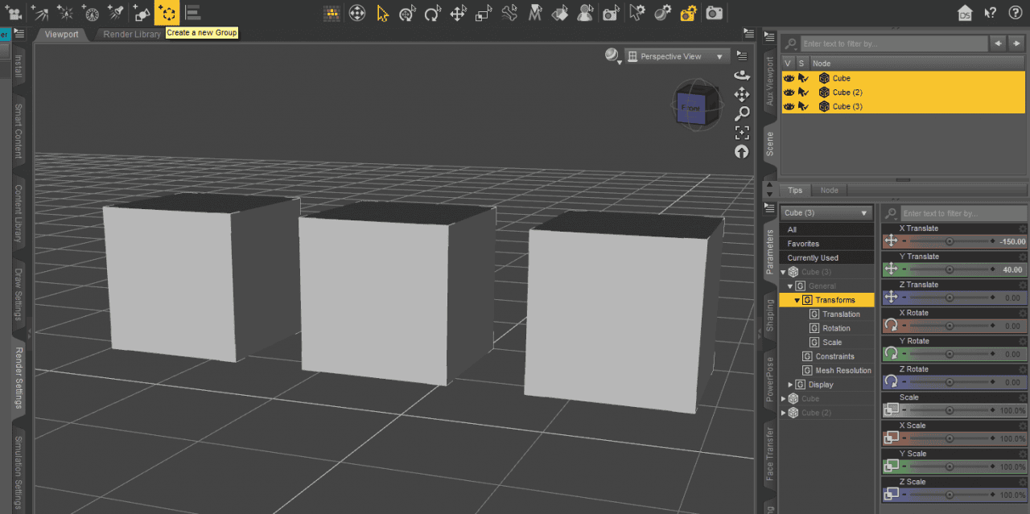Choose the Rotate tool from the toolbar

431,12
